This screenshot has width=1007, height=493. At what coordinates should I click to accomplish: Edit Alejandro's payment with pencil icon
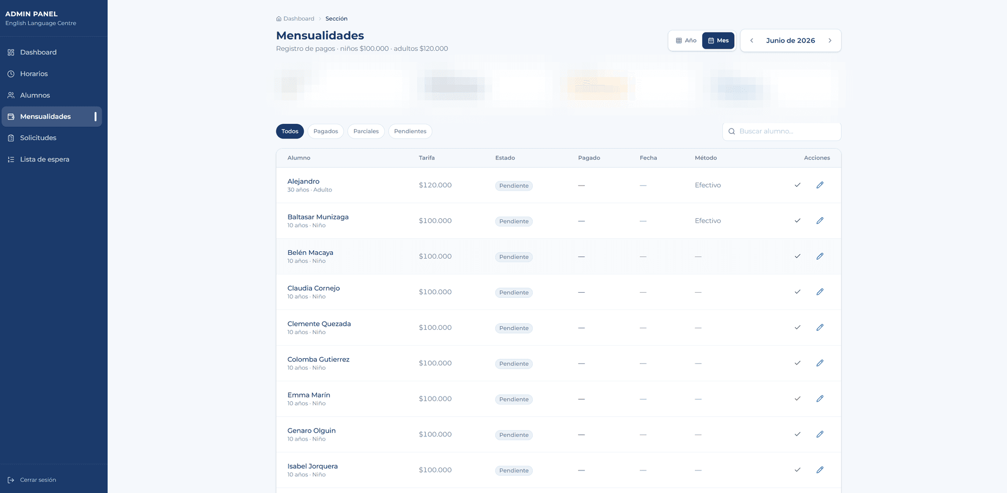(820, 185)
